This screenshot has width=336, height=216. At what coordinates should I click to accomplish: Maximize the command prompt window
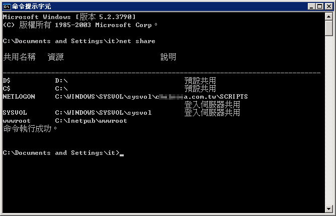tap(319, 7)
